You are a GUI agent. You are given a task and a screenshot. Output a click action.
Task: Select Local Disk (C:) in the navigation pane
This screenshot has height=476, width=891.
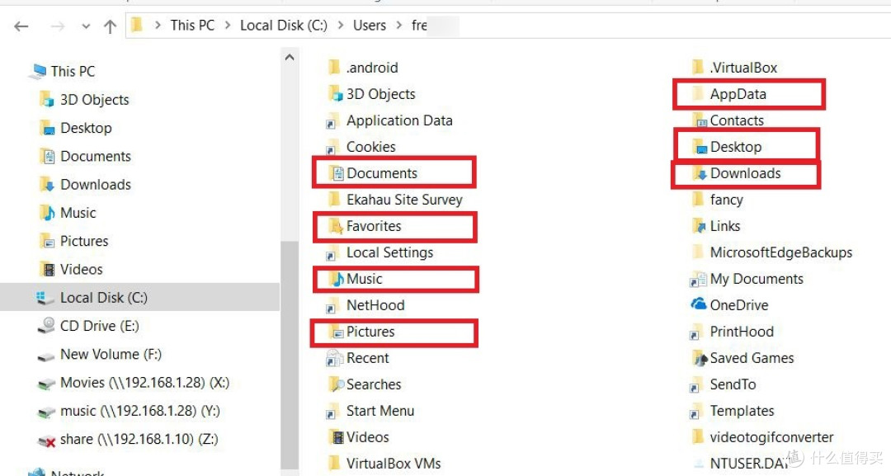(139, 297)
